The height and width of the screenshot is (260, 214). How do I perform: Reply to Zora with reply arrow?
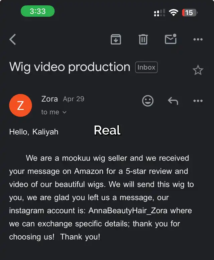pos(173,101)
